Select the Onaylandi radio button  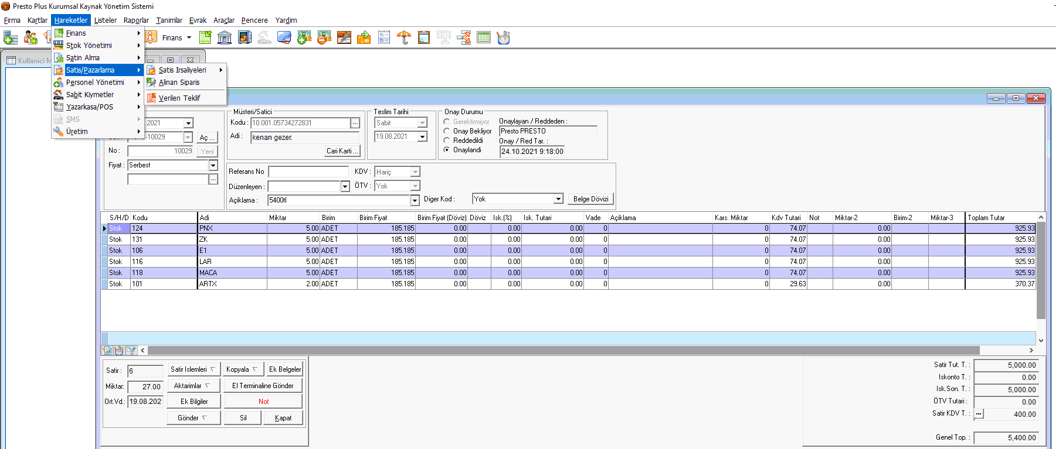[447, 150]
